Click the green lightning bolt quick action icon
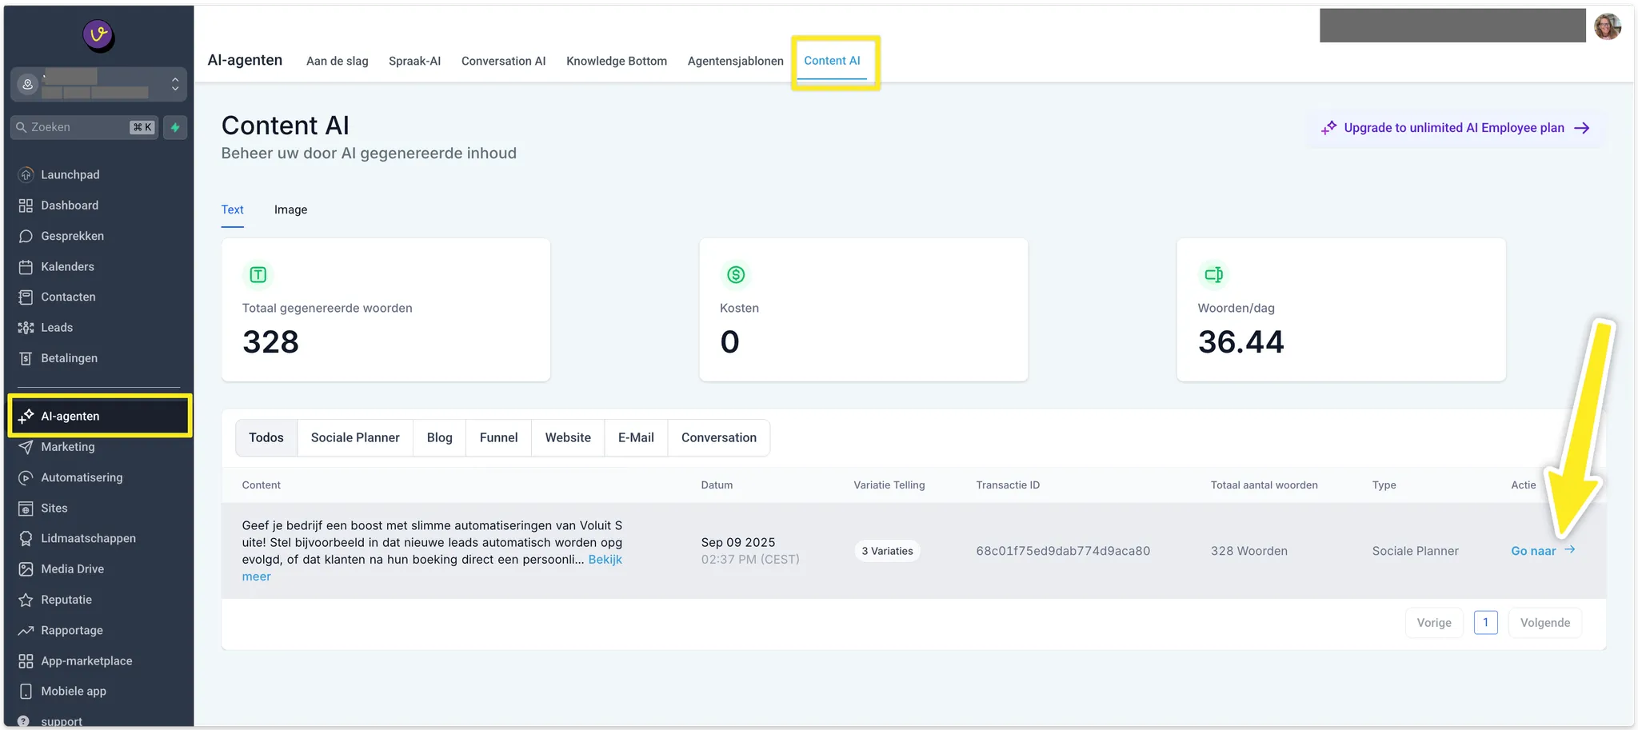The width and height of the screenshot is (1638, 730). [x=175, y=127]
